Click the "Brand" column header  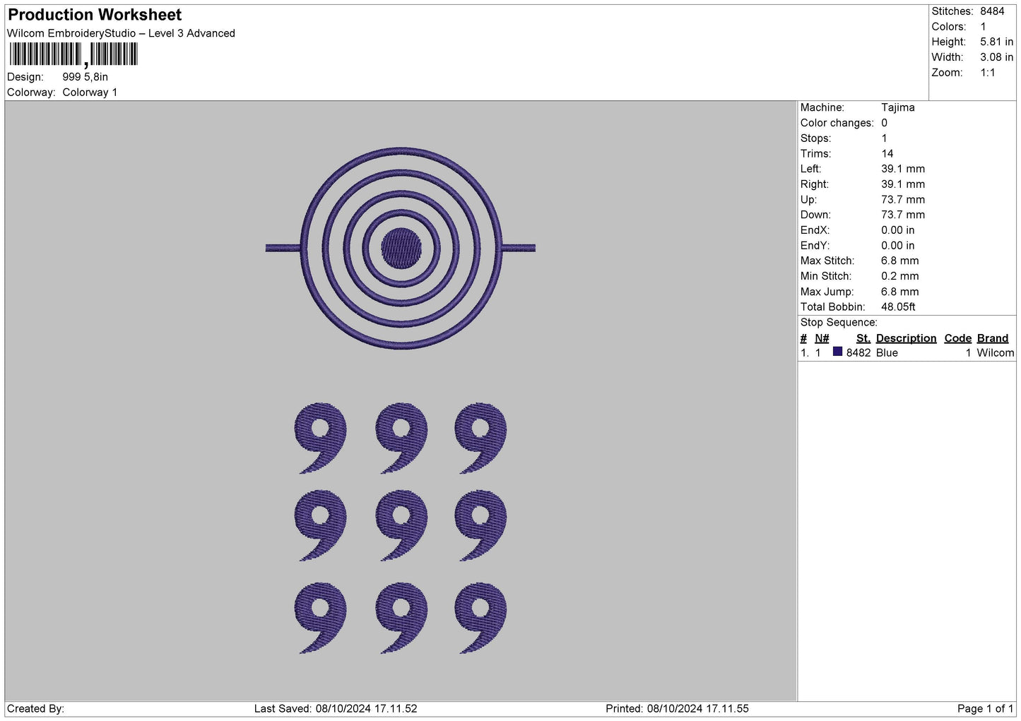[x=993, y=338]
